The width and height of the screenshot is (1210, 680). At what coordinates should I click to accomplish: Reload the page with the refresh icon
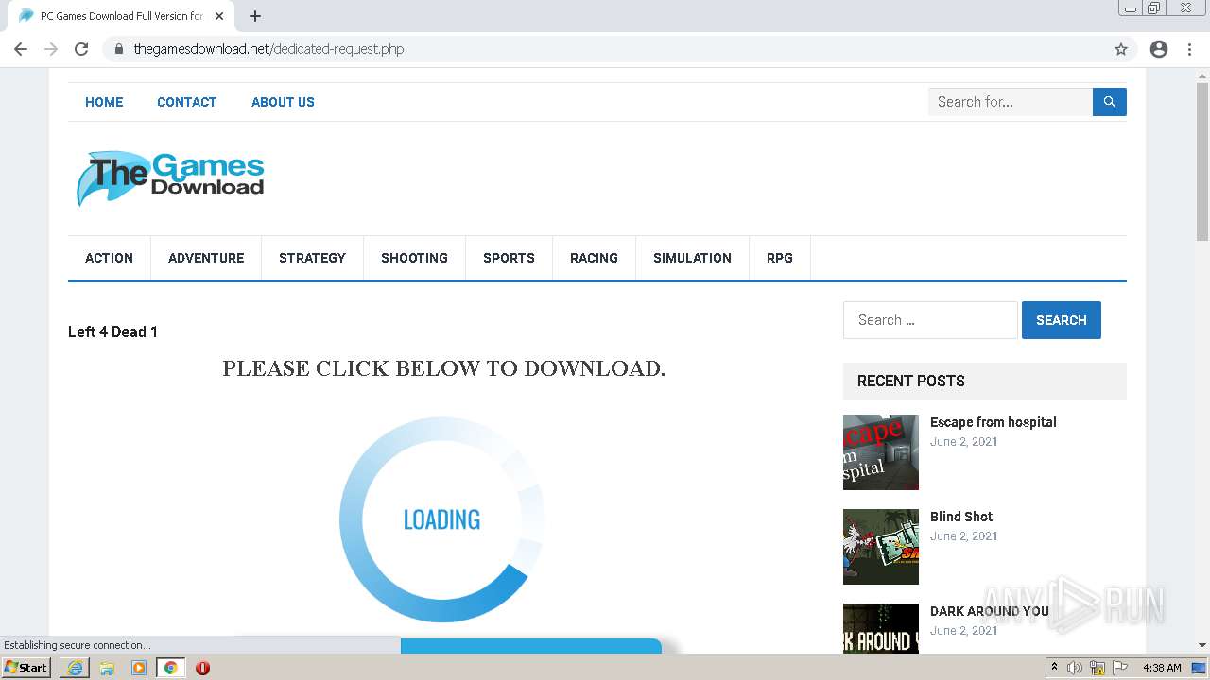[81, 49]
